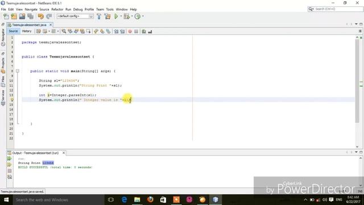Click the New File toolbar icon

click(x=6, y=17)
